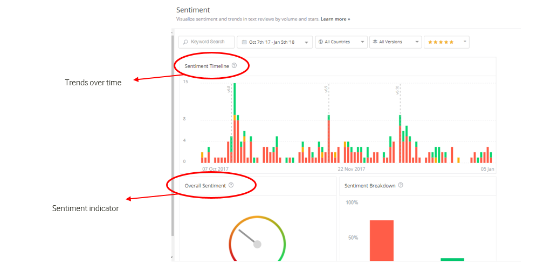Click the Sentiment Breakdown title
537x277 pixels.
(x=370, y=186)
